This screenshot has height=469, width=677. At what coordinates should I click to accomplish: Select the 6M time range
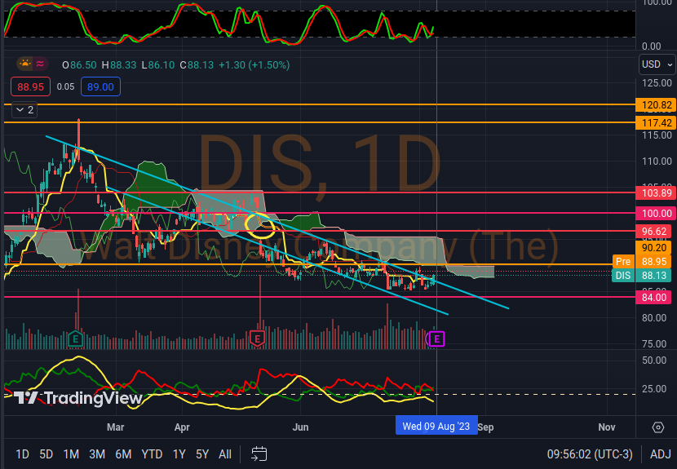tap(123, 454)
